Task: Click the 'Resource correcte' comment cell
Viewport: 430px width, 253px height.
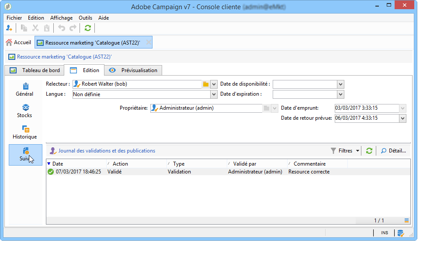Action: [309, 172]
